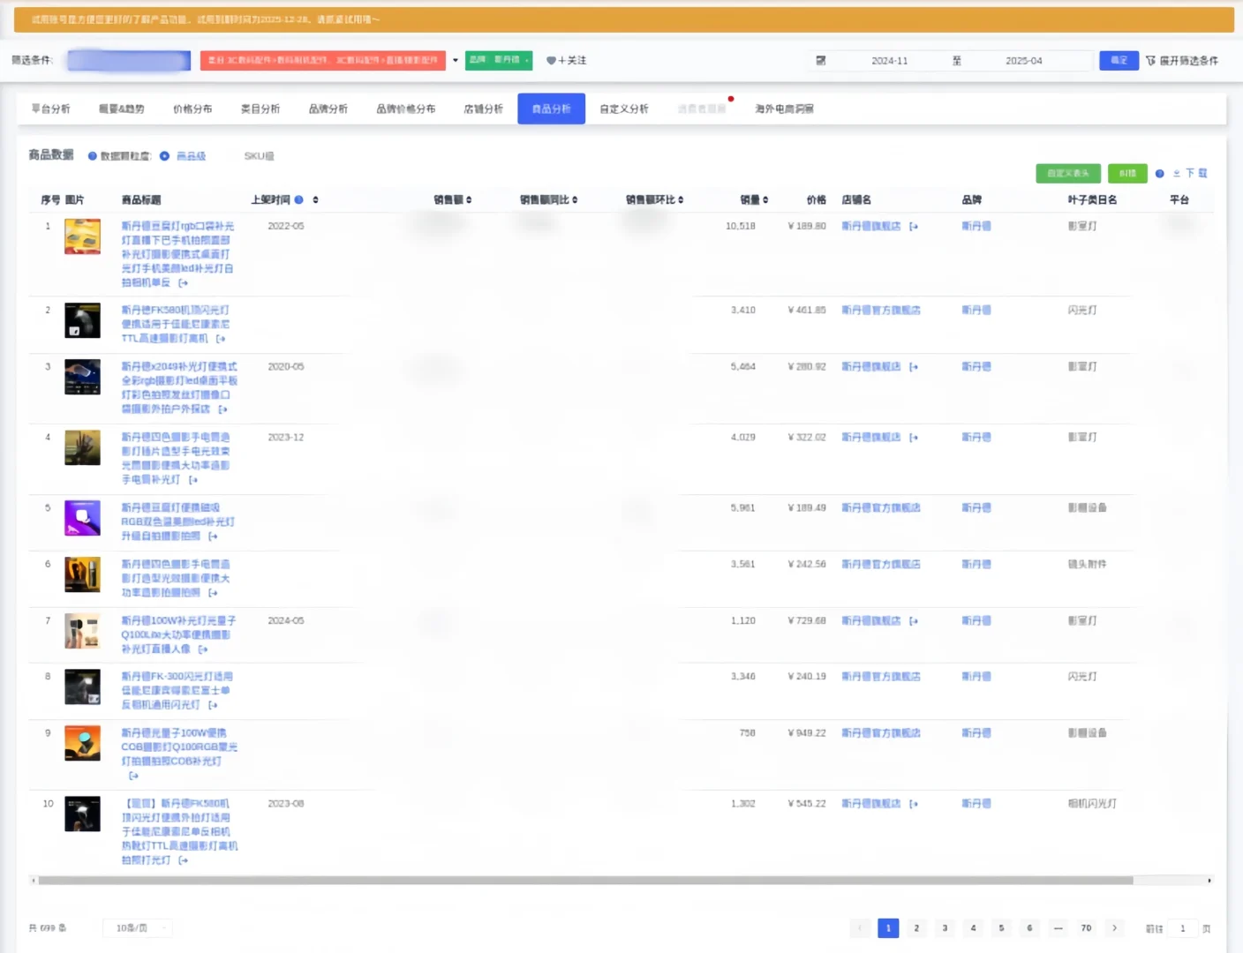Switch to 品牌价格分布 tab
1243x953 pixels.
pyautogui.click(x=406, y=109)
